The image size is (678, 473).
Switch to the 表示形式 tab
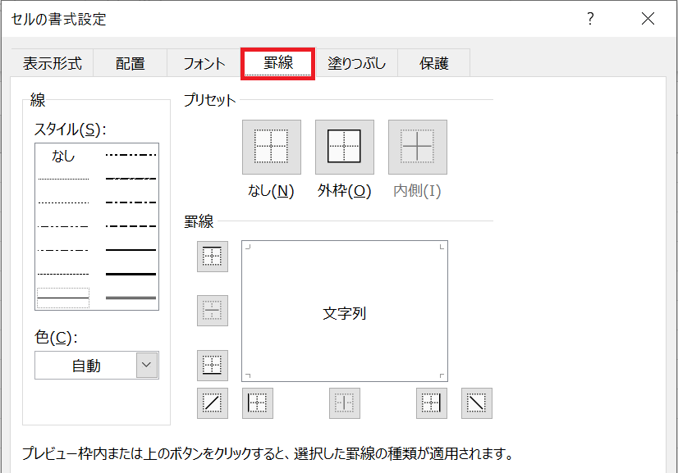[52, 63]
